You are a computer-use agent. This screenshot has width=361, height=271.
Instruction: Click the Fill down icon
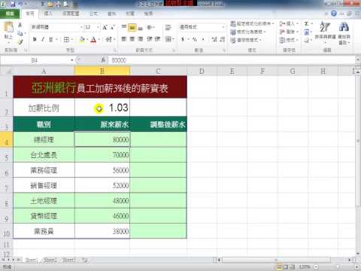(306, 32)
